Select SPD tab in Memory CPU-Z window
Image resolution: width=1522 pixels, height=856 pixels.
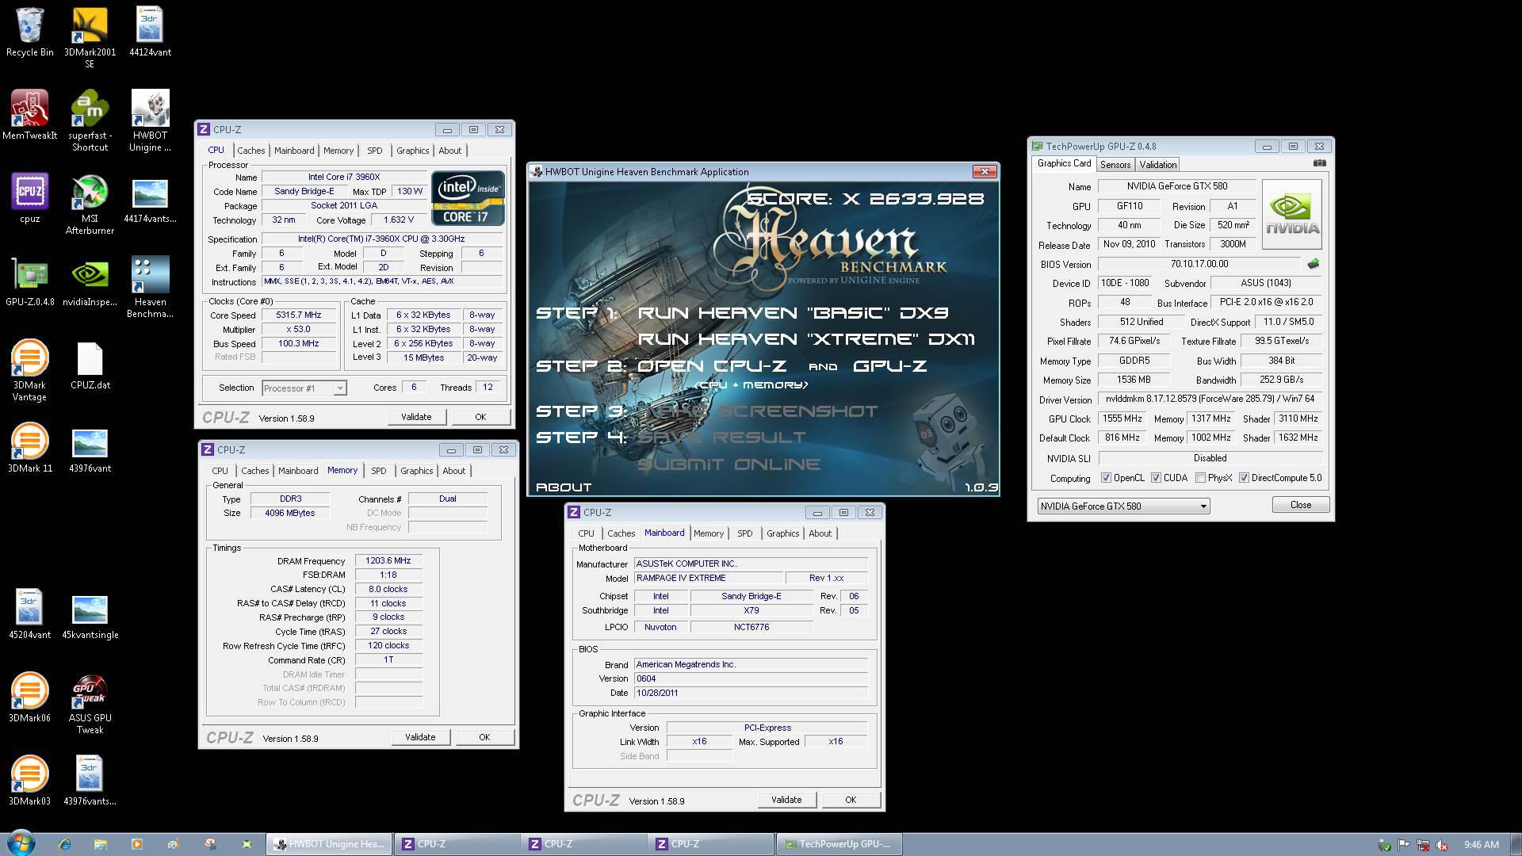coord(379,471)
